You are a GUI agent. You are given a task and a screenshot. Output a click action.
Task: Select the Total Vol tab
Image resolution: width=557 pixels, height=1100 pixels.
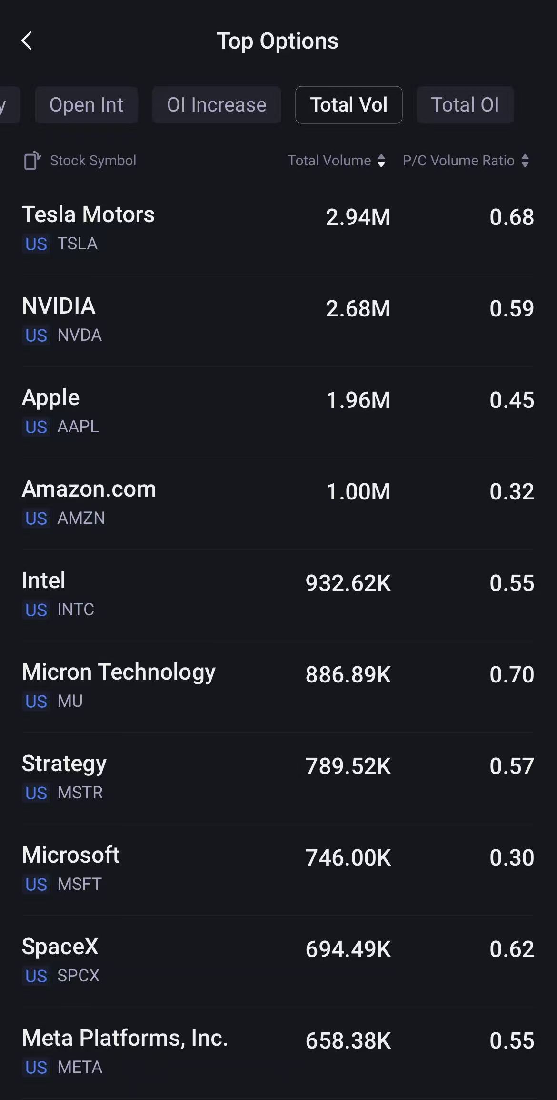(349, 105)
